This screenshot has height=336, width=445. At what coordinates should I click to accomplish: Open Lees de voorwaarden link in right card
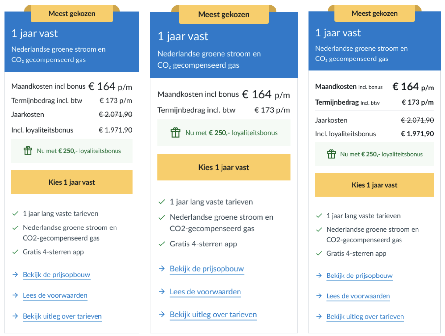(x=358, y=296)
